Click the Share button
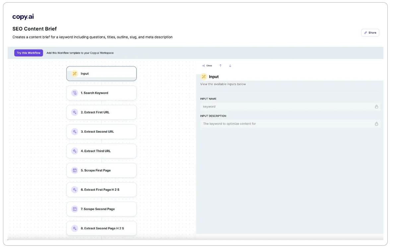 coord(370,32)
